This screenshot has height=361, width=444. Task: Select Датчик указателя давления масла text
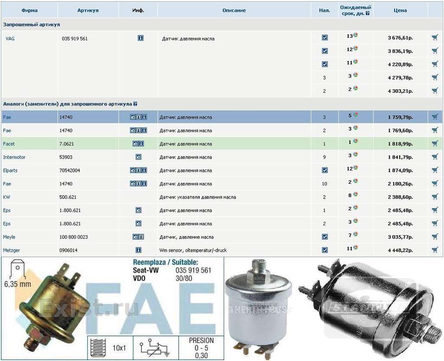(197, 197)
